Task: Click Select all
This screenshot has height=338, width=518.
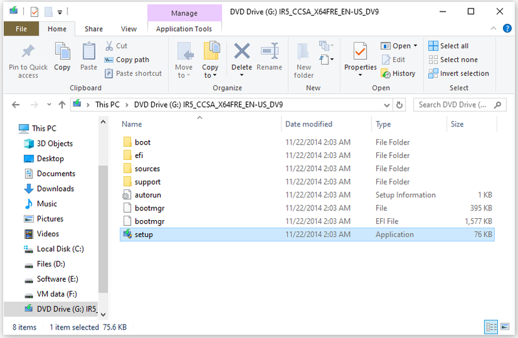Action: coord(448,46)
